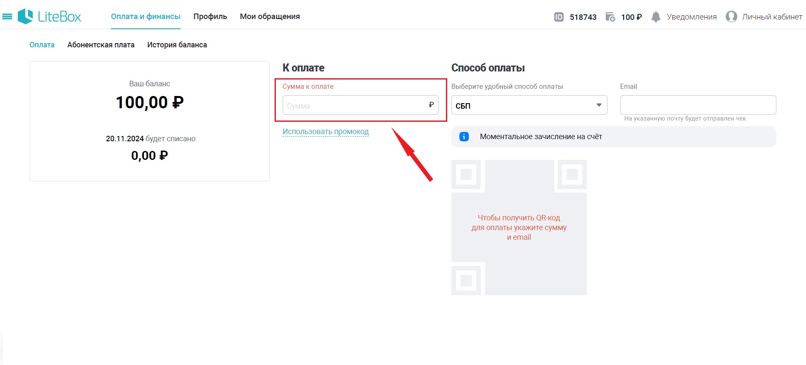Open notifications bell icon

click(656, 17)
